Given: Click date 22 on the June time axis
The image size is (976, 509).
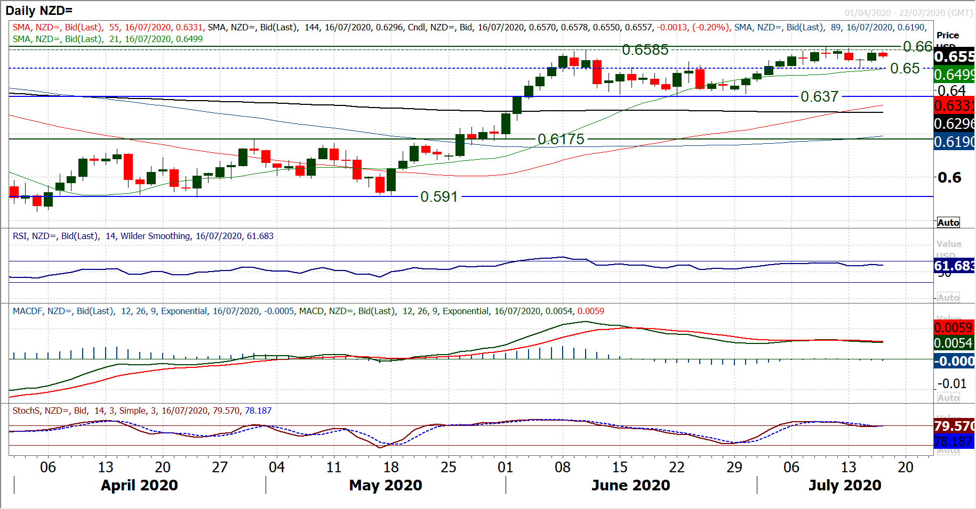Looking at the screenshot, I should click(x=677, y=467).
